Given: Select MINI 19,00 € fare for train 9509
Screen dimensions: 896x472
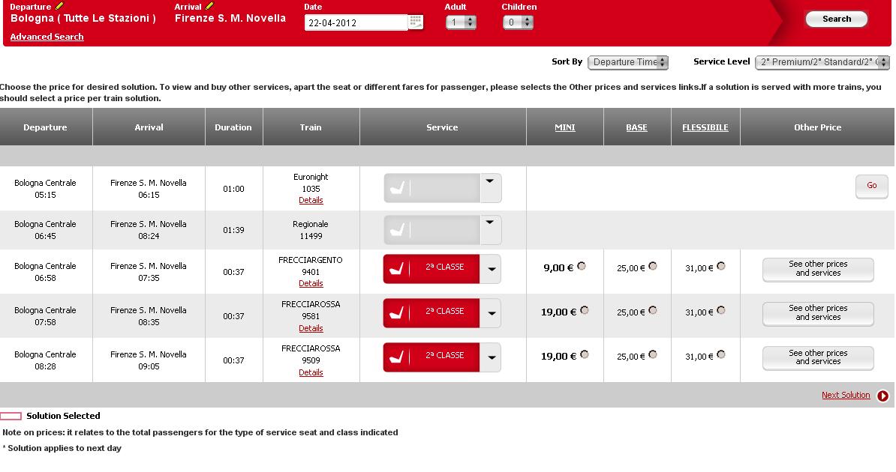Looking at the screenshot, I should point(584,354).
